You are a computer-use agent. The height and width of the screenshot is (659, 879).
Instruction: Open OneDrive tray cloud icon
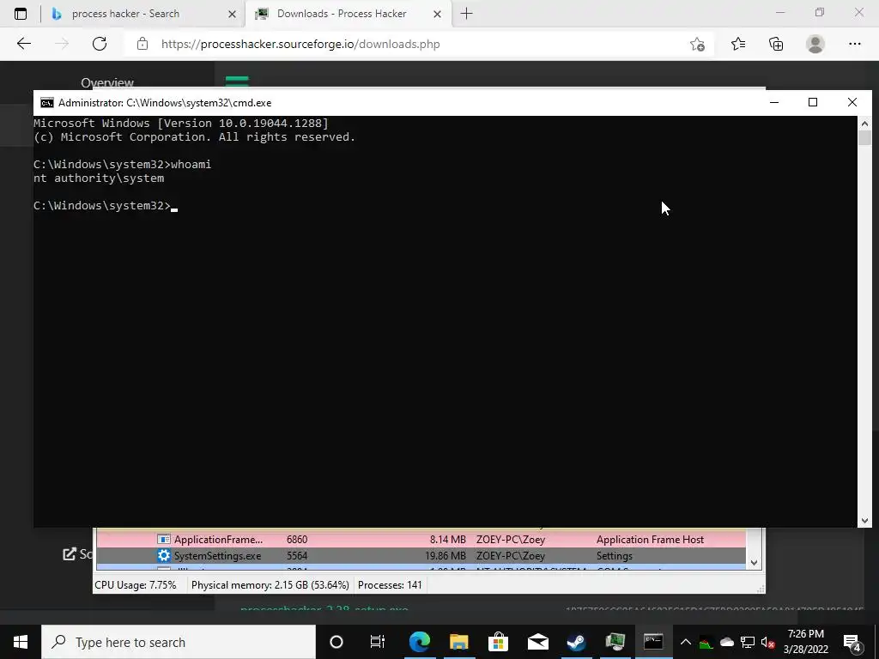[x=726, y=642]
